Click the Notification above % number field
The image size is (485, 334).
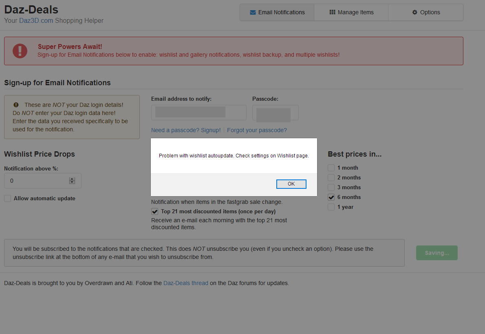43,181
